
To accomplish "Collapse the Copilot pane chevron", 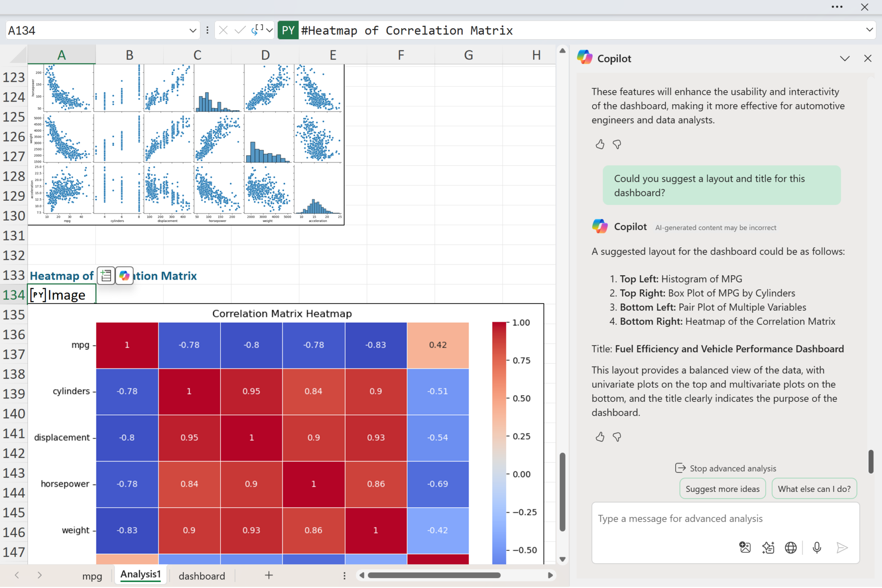I will pyautogui.click(x=845, y=59).
